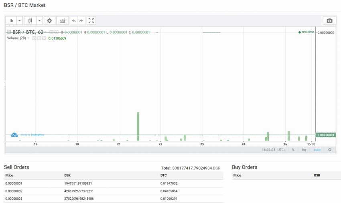Image resolution: width=341 pixels, height=203 pixels.
Task: Select sell order priced 0.00000002
Action: pos(114,191)
